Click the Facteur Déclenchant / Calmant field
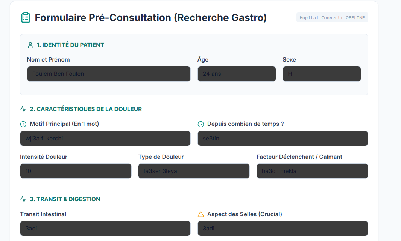This screenshot has width=401, height=241. pos(312,171)
